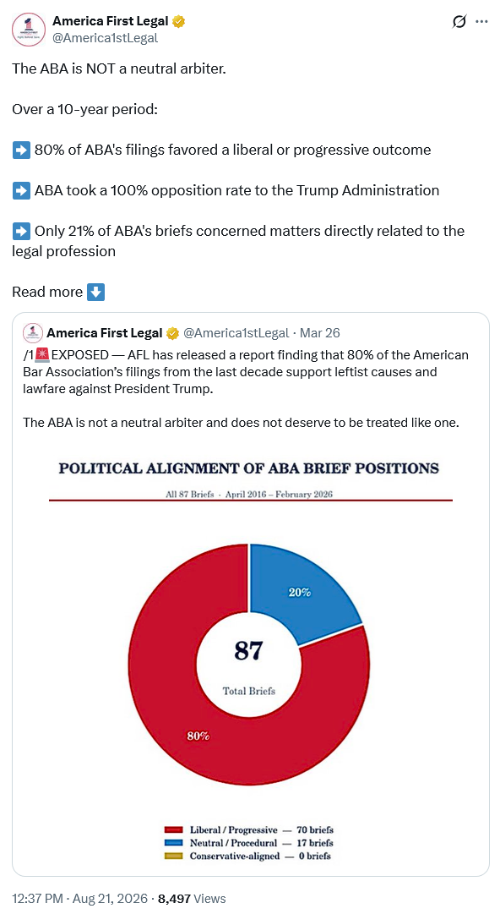
Task: Click the 8,497 Views count
Action: tap(192, 898)
